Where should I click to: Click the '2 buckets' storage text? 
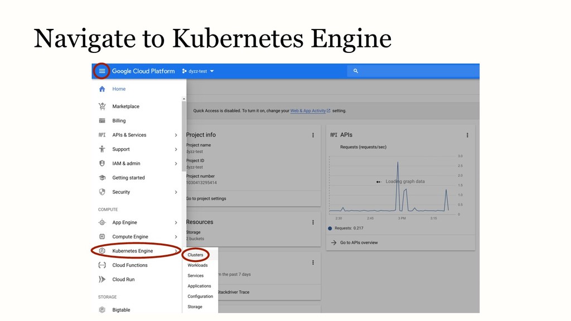[195, 239]
